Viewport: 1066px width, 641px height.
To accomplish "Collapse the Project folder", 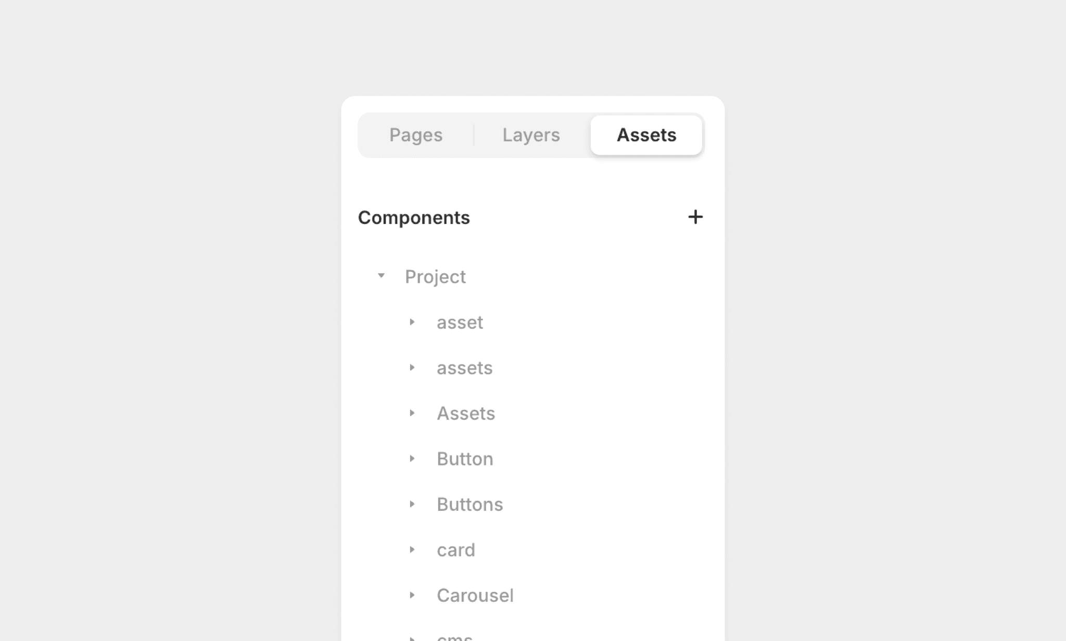I will coord(380,276).
